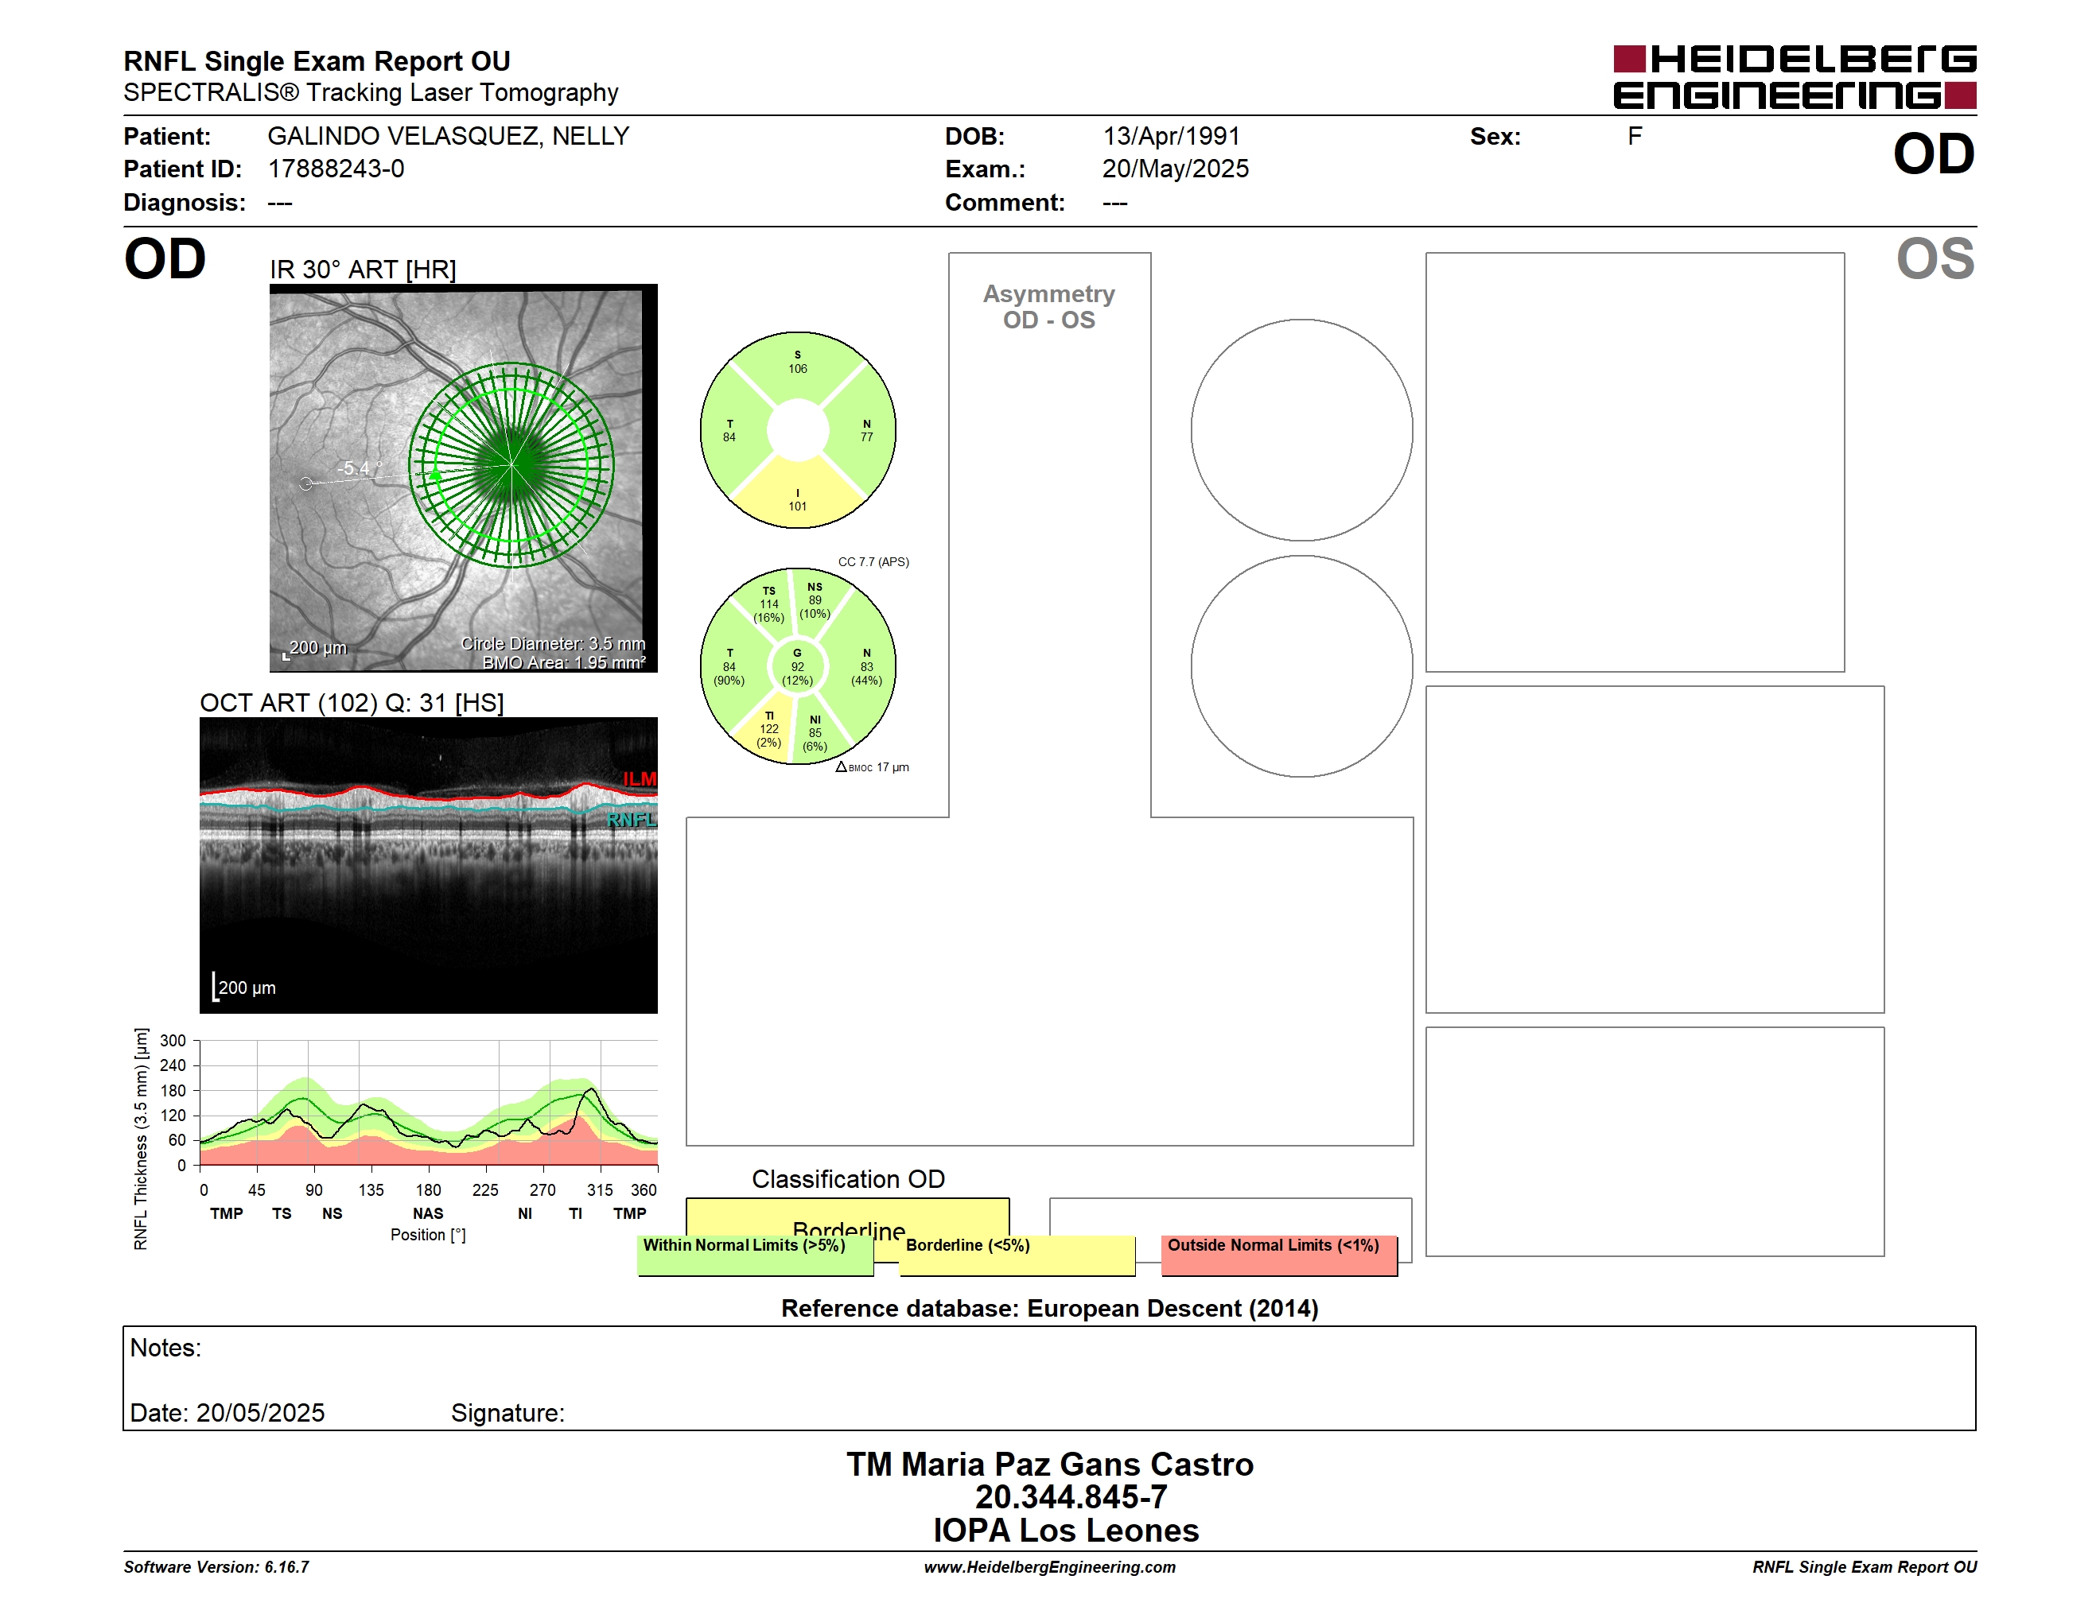Click the yellow Borderline (<5%) legend swatch

pos(1017,1255)
